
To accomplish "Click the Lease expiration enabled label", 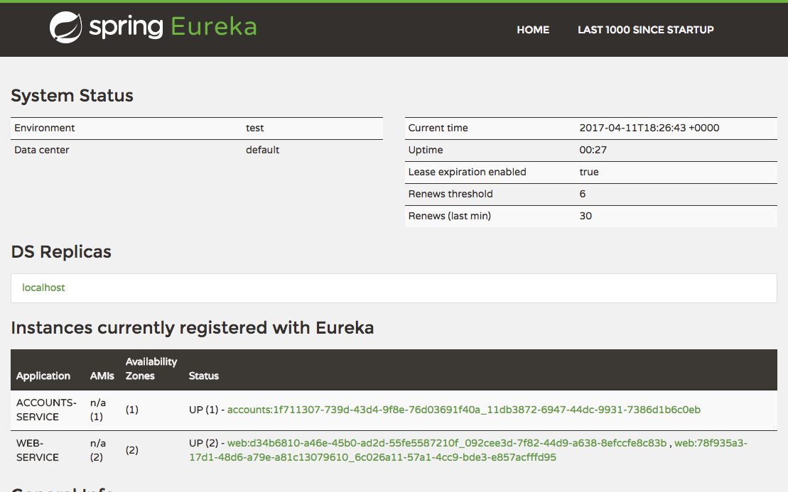I will (x=467, y=173).
